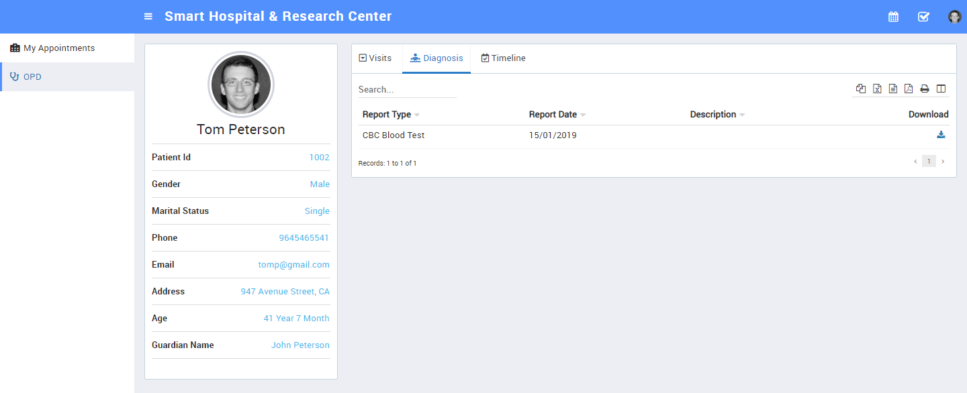Sort by the Report Type column

pos(387,115)
